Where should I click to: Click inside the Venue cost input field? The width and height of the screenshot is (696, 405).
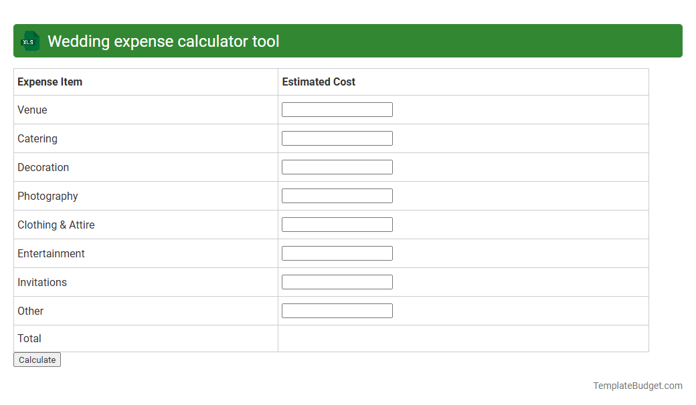pyautogui.click(x=337, y=109)
